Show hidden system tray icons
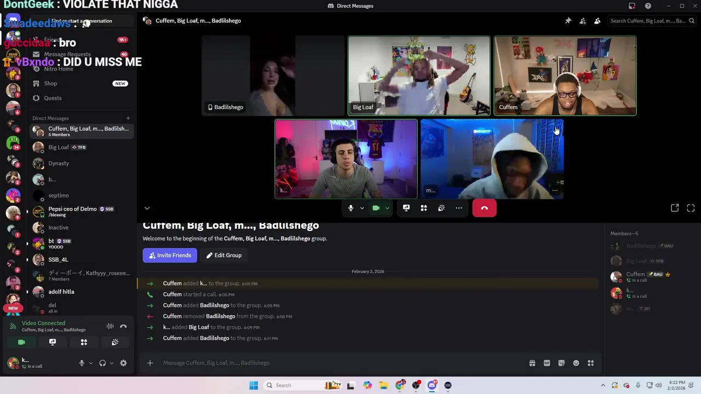701x394 pixels. (x=603, y=385)
